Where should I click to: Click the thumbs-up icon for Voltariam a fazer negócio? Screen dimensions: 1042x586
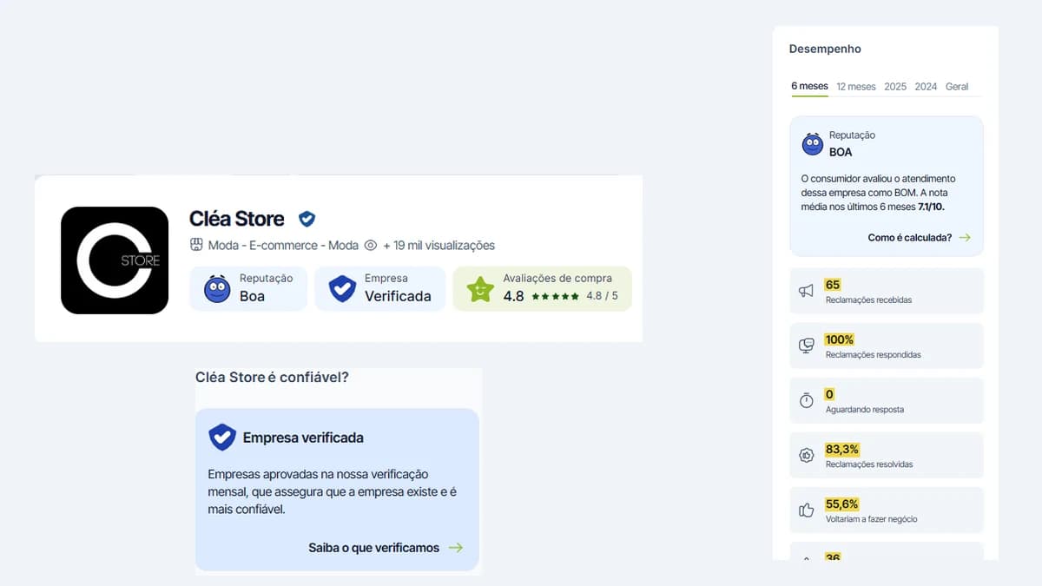pos(807,510)
